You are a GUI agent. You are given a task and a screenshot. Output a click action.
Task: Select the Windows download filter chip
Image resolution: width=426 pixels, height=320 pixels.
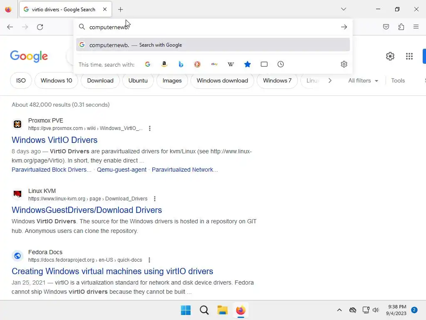[x=222, y=80]
